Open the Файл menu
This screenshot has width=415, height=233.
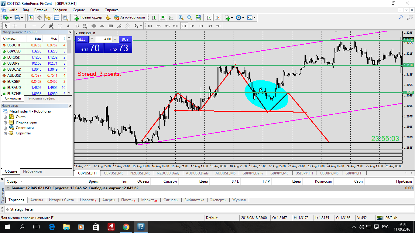click(x=13, y=10)
